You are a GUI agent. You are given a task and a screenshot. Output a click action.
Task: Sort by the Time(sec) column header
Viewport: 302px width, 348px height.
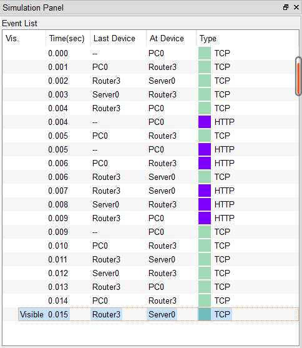pyautogui.click(x=67, y=38)
